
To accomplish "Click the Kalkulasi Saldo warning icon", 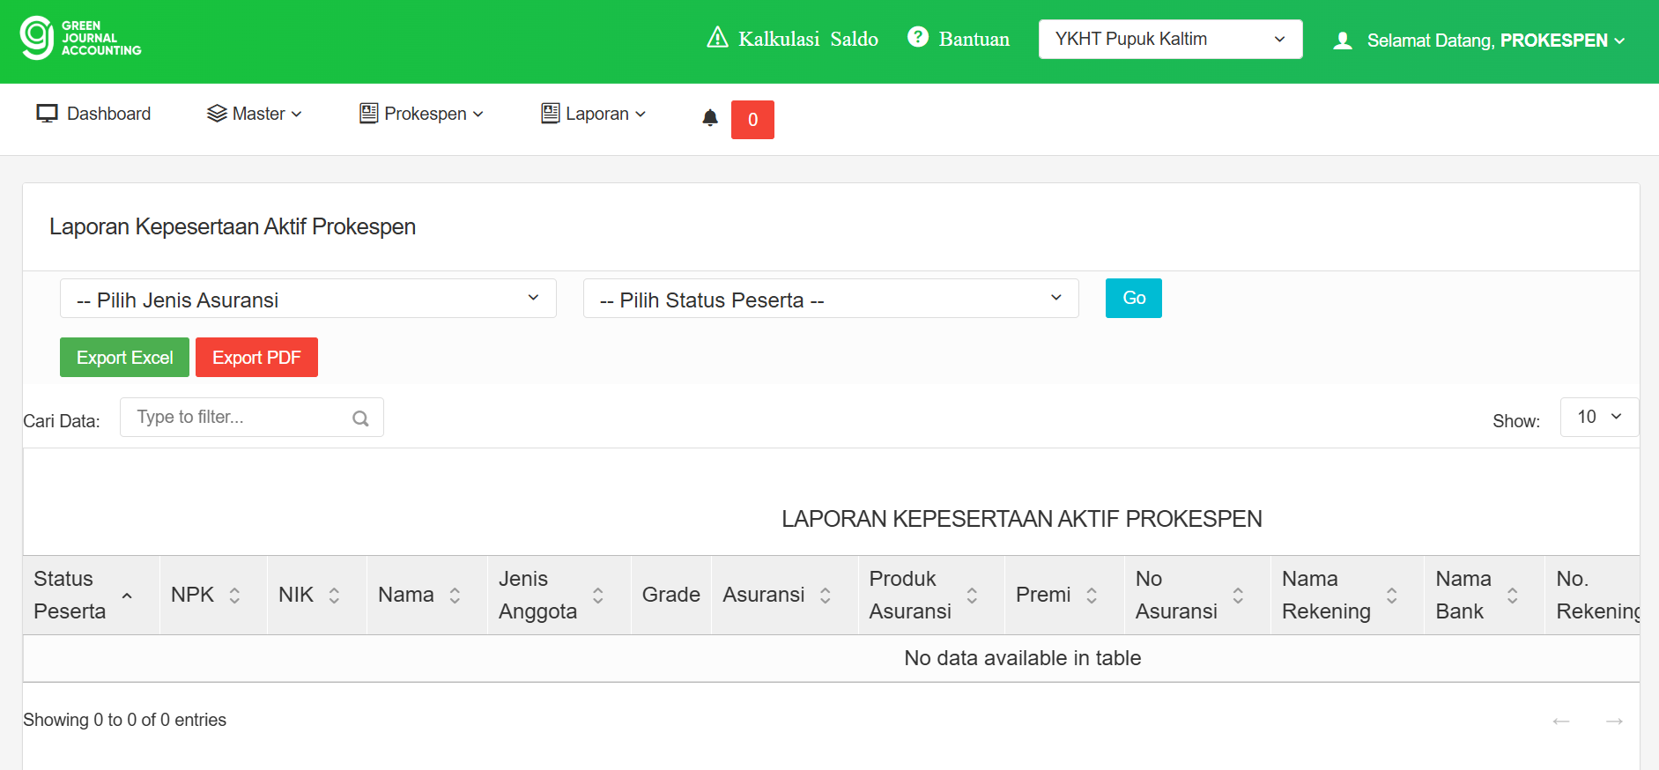I will pos(718,37).
